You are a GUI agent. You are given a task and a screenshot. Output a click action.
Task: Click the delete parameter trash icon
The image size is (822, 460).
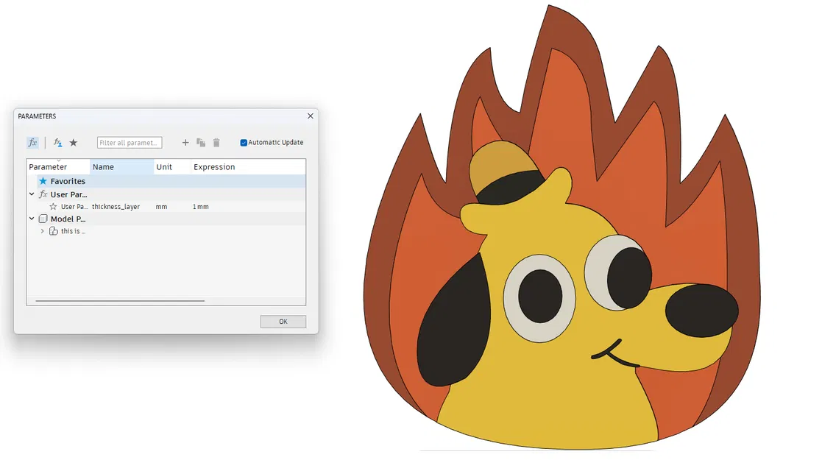[x=216, y=143]
